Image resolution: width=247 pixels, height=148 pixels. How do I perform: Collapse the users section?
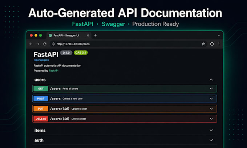pyautogui.click(x=211, y=80)
